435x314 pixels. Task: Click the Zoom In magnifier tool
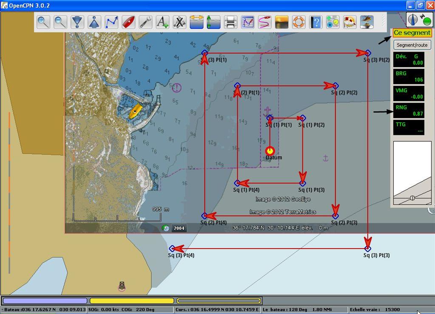click(43, 22)
